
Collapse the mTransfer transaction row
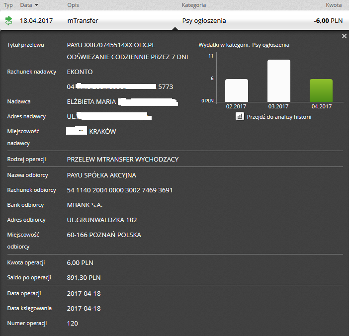83,21
